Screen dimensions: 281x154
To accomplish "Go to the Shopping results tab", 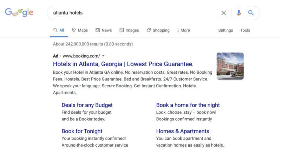I will click(x=158, y=30).
